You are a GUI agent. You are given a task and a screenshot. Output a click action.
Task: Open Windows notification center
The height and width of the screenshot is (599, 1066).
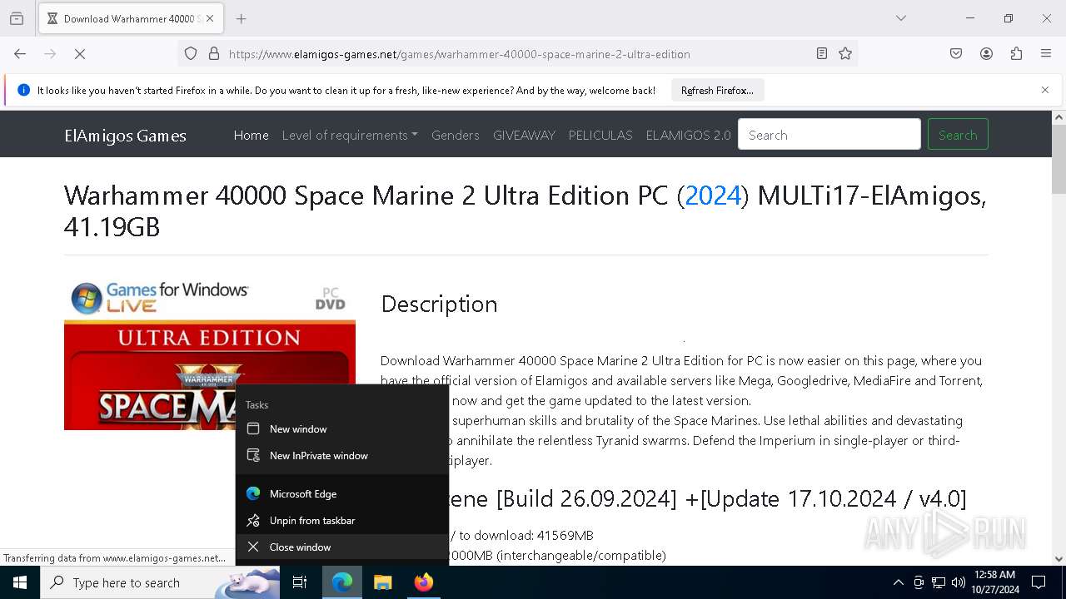pos(1039,582)
